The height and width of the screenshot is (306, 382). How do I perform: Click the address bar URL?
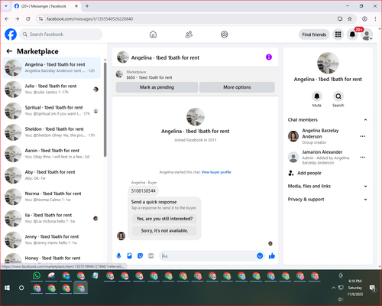[89, 19]
